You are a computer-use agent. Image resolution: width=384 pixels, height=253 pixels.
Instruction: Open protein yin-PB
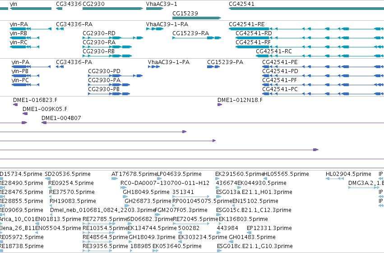(20, 71)
